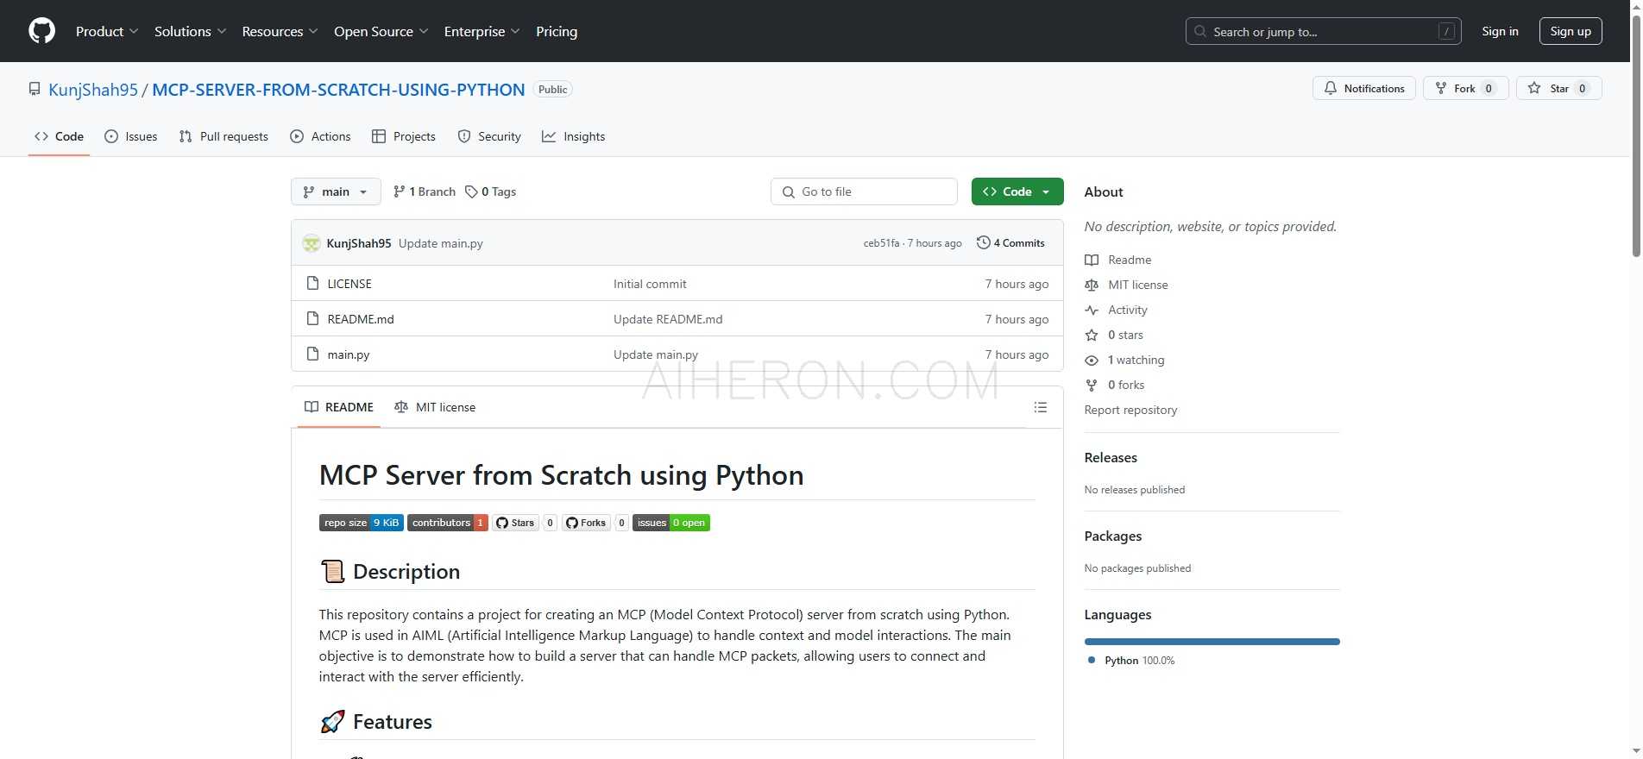
Task: Open the Resources dropdown
Action: [280, 31]
